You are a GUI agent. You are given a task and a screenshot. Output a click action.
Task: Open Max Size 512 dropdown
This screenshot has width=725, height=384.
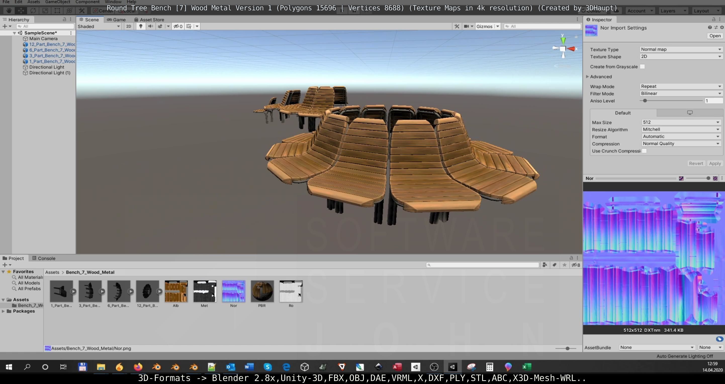pyautogui.click(x=681, y=122)
